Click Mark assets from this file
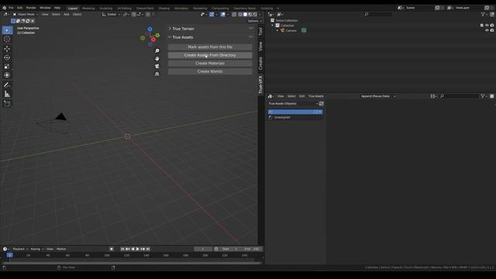 (210, 46)
